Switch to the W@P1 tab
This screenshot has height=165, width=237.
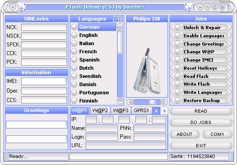click(x=80, y=111)
